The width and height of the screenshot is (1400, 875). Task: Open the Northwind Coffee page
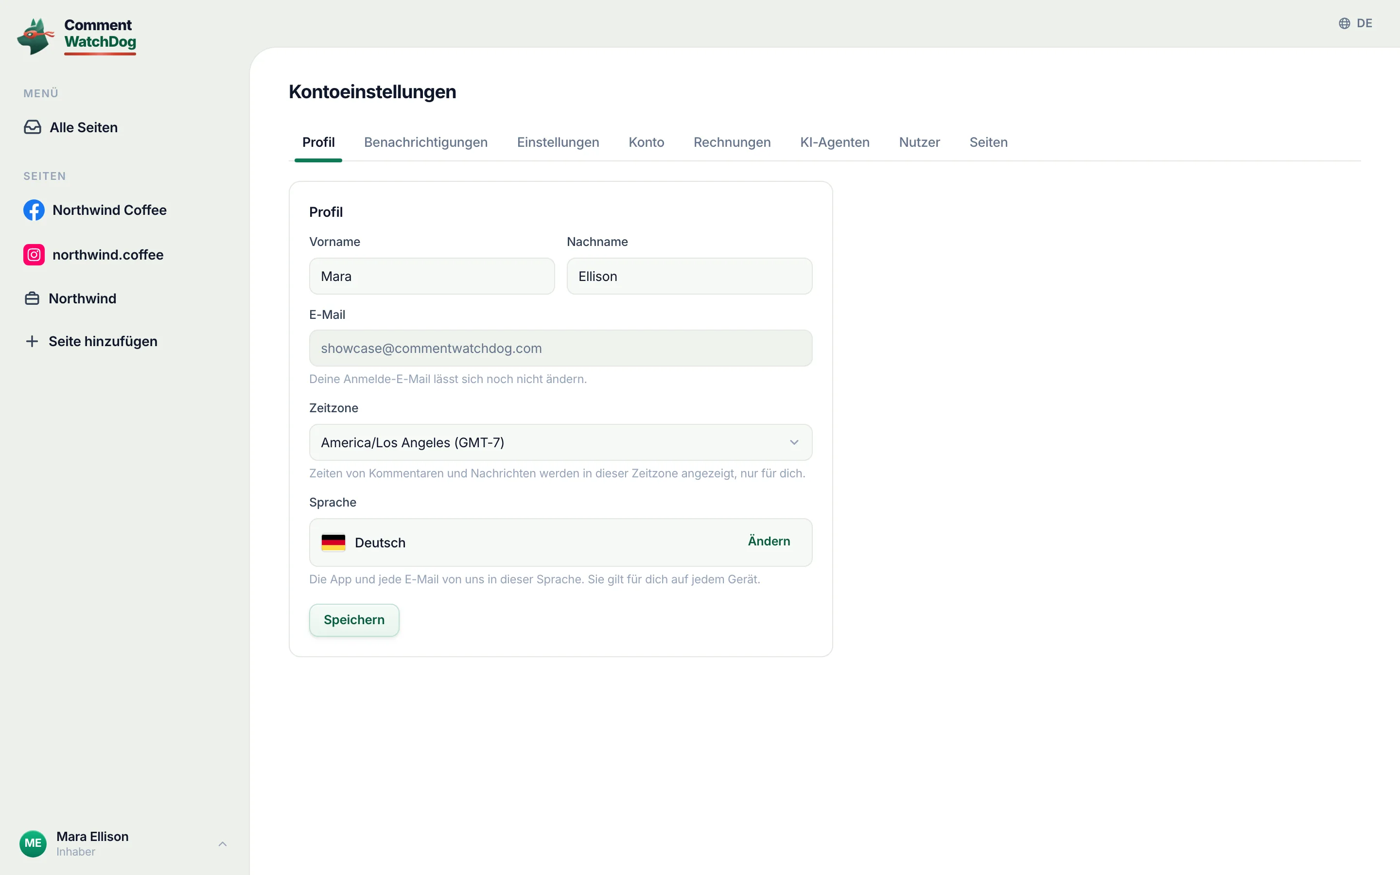(x=95, y=210)
